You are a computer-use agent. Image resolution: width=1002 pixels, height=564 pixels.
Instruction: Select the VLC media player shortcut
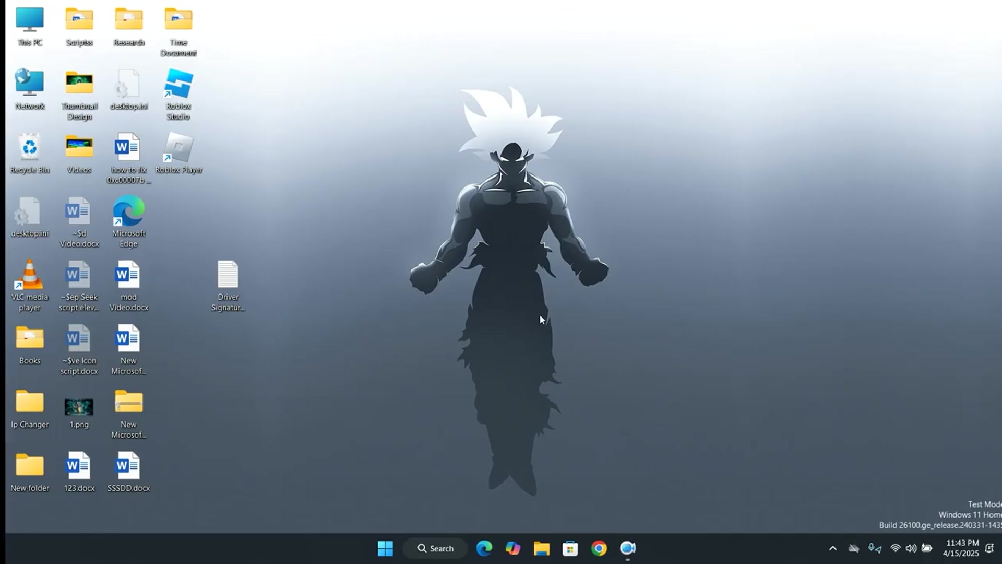tap(30, 286)
